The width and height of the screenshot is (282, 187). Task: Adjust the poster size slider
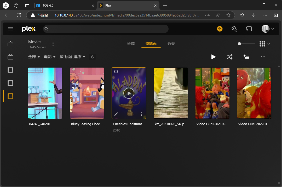(x=246, y=44)
